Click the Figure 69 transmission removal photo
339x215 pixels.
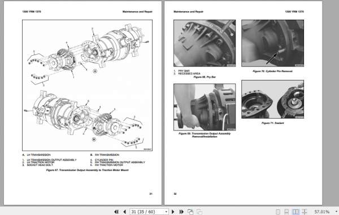205,107
